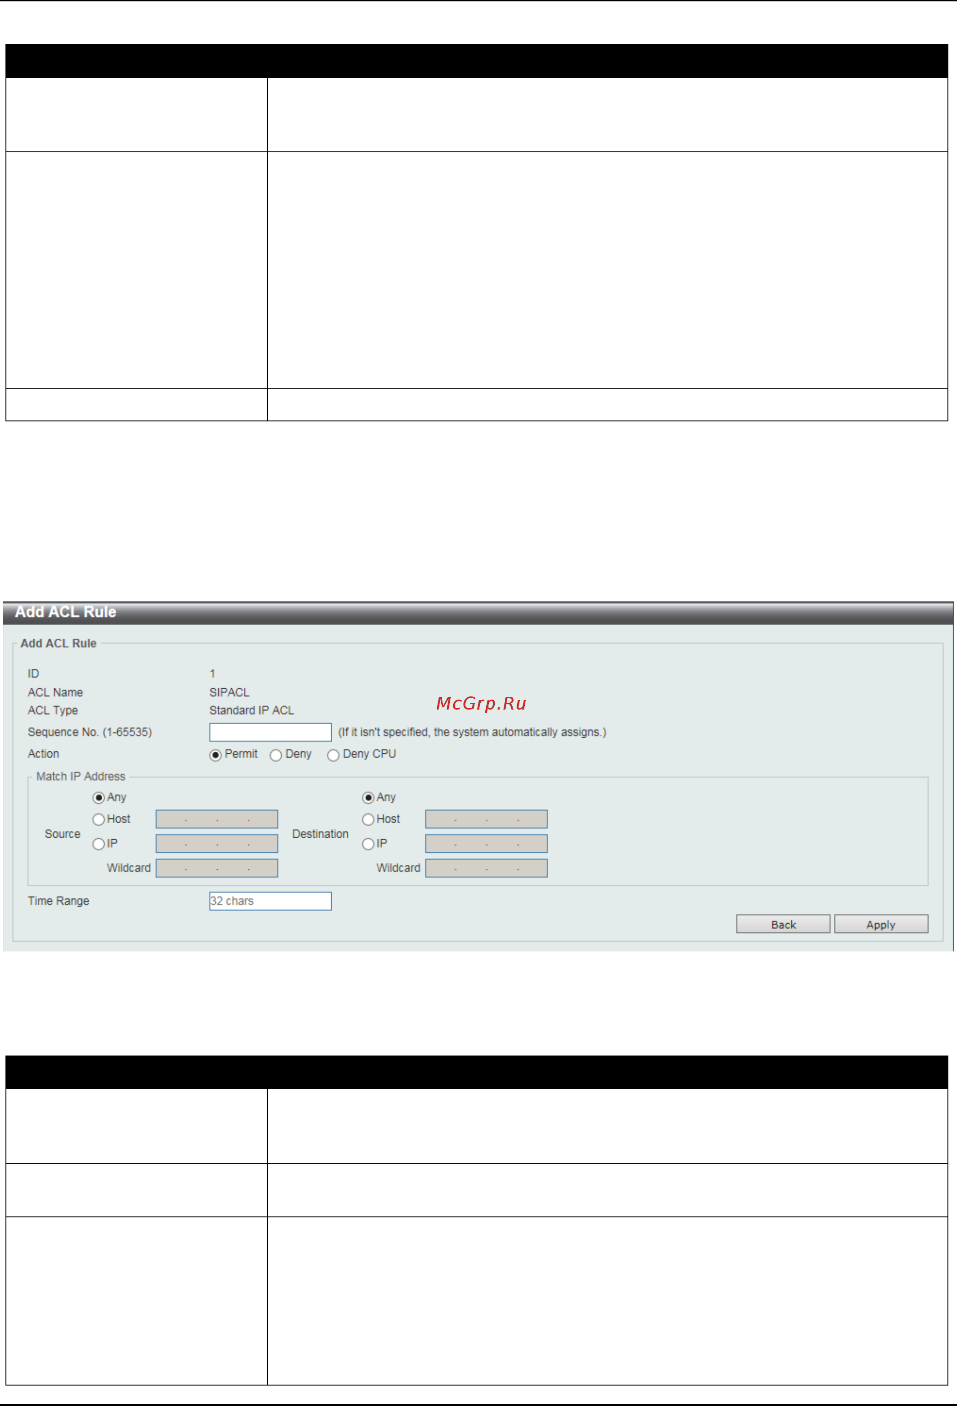Choose IP for Source address
The height and width of the screenshot is (1406, 957).
click(x=99, y=844)
